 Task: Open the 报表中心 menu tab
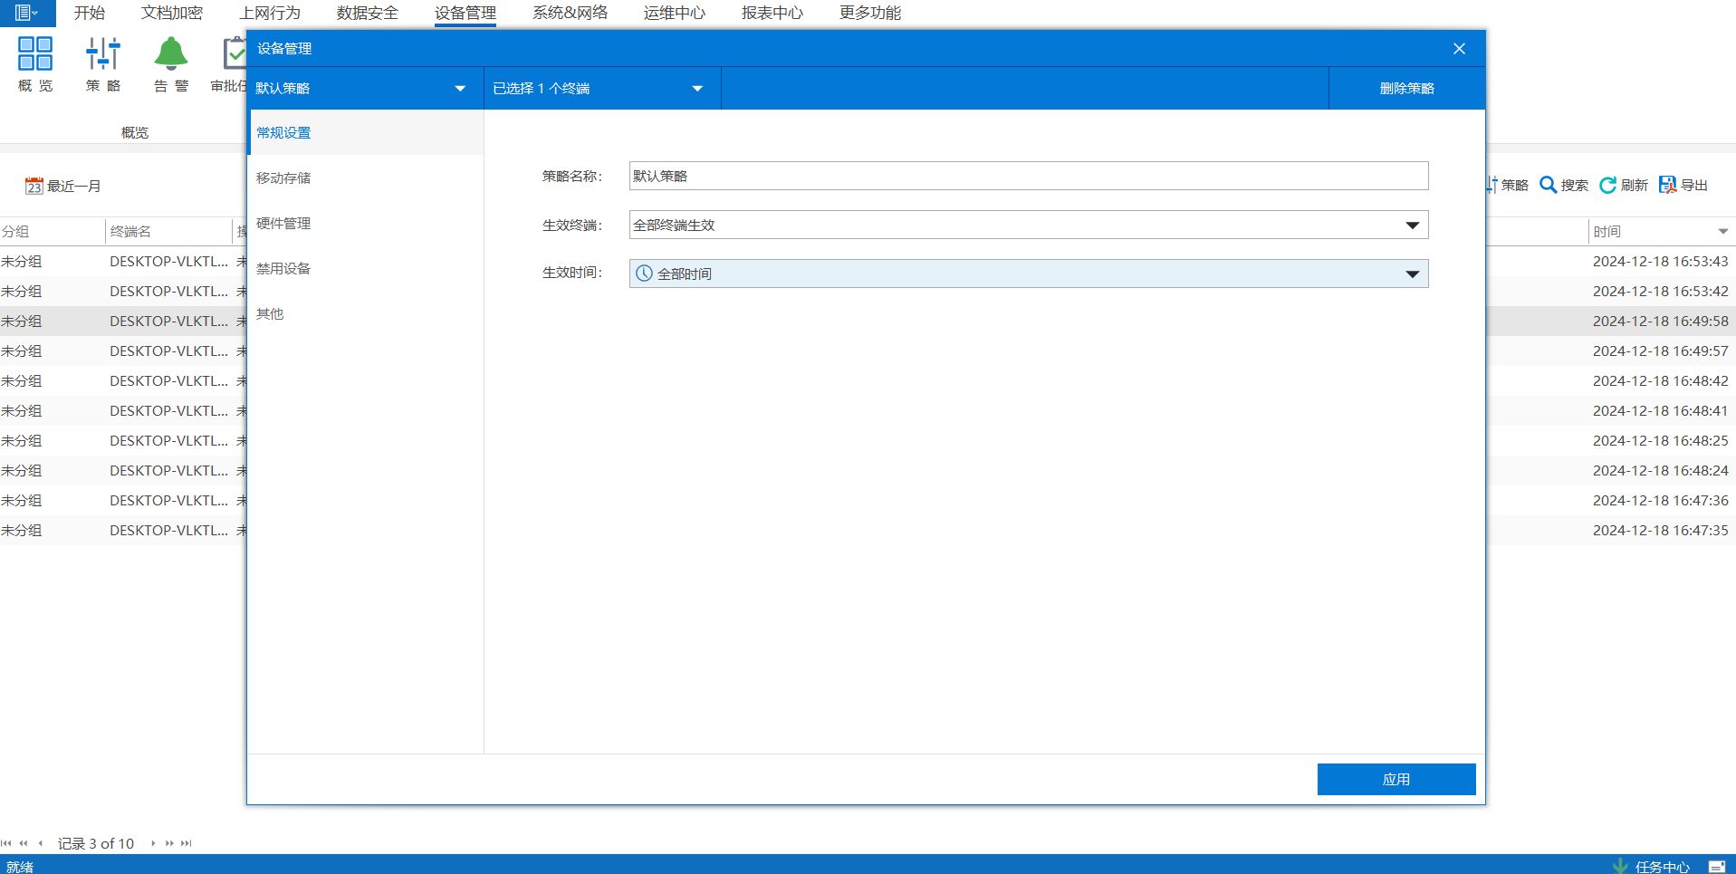[772, 13]
